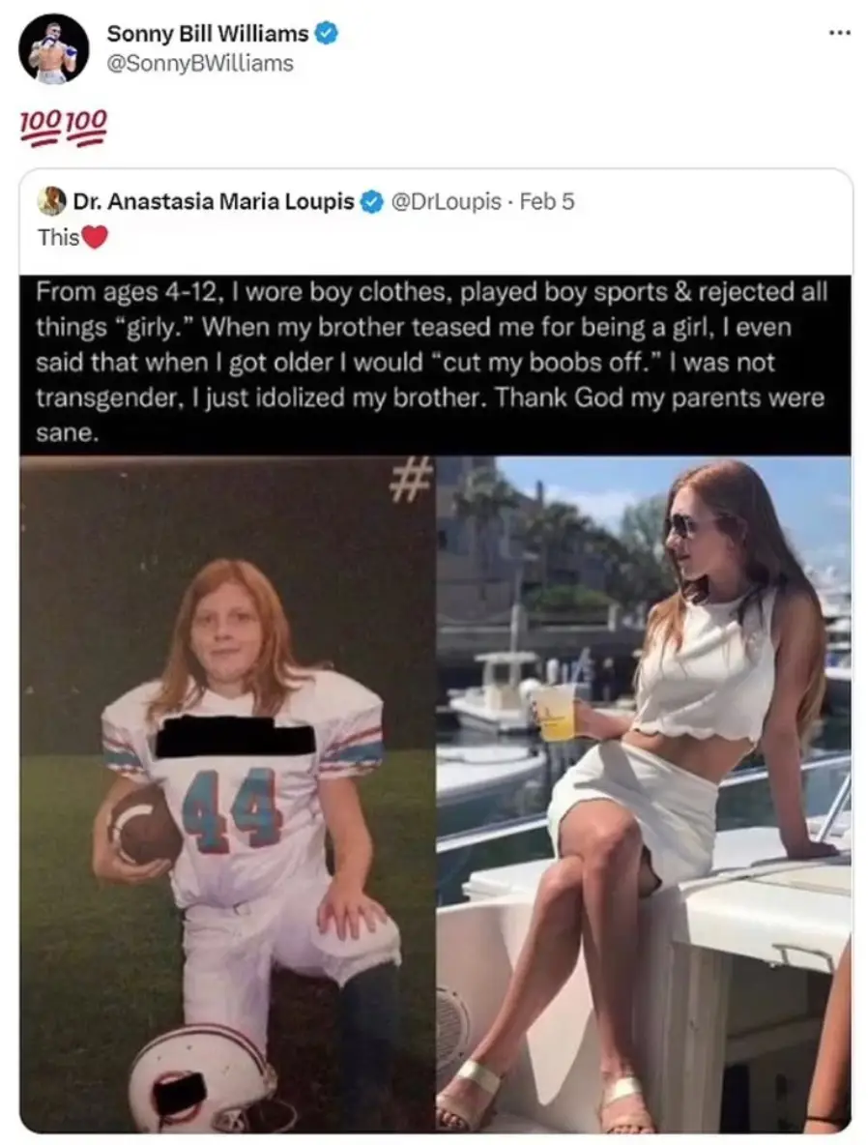868x1145 pixels.
Task: Open the childhood football uniform photo
Action: pyautogui.click(x=227, y=793)
